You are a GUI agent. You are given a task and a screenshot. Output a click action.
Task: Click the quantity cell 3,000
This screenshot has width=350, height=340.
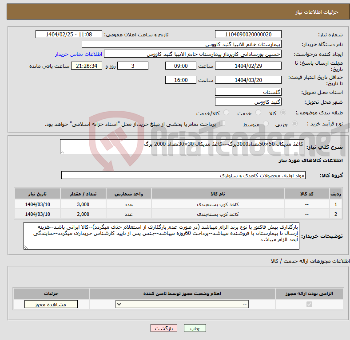83,204
